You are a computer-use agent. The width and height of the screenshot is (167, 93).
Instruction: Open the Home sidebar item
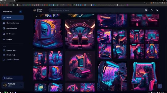13,18
